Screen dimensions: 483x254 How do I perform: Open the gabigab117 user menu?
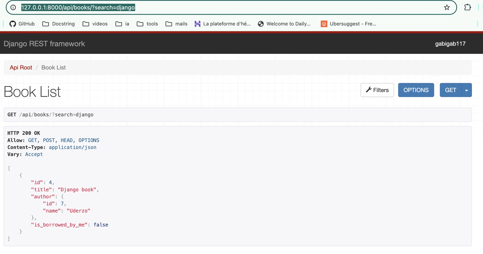point(450,44)
